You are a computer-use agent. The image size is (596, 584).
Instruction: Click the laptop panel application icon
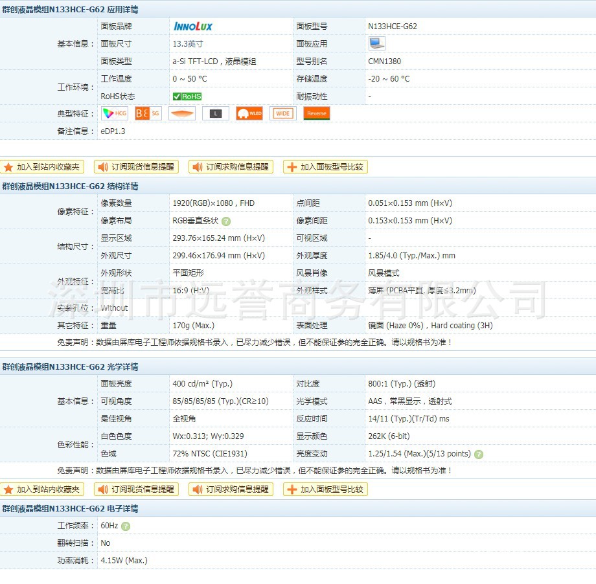pos(376,43)
